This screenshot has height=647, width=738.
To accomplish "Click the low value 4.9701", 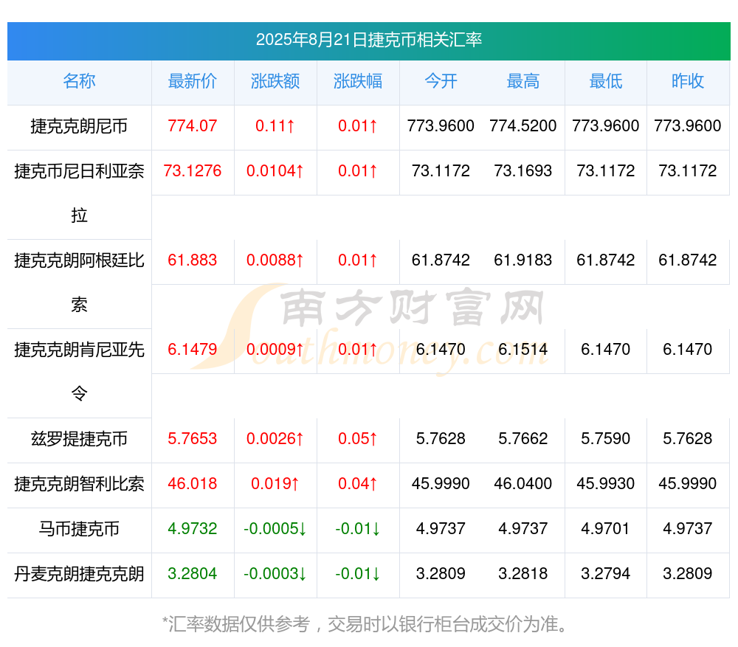I will [x=606, y=528].
